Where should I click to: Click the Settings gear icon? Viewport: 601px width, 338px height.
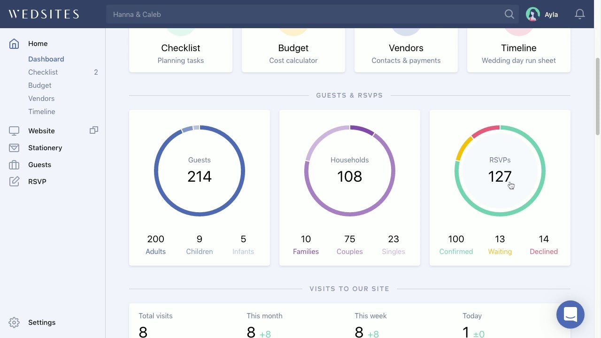coord(14,323)
